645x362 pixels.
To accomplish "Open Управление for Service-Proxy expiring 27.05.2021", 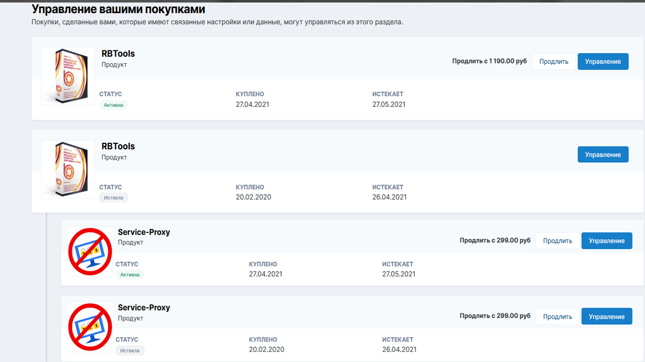I will pos(606,241).
